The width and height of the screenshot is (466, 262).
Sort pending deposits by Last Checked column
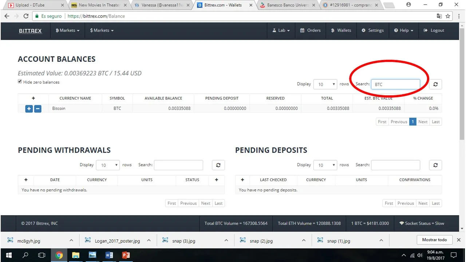coord(273,180)
